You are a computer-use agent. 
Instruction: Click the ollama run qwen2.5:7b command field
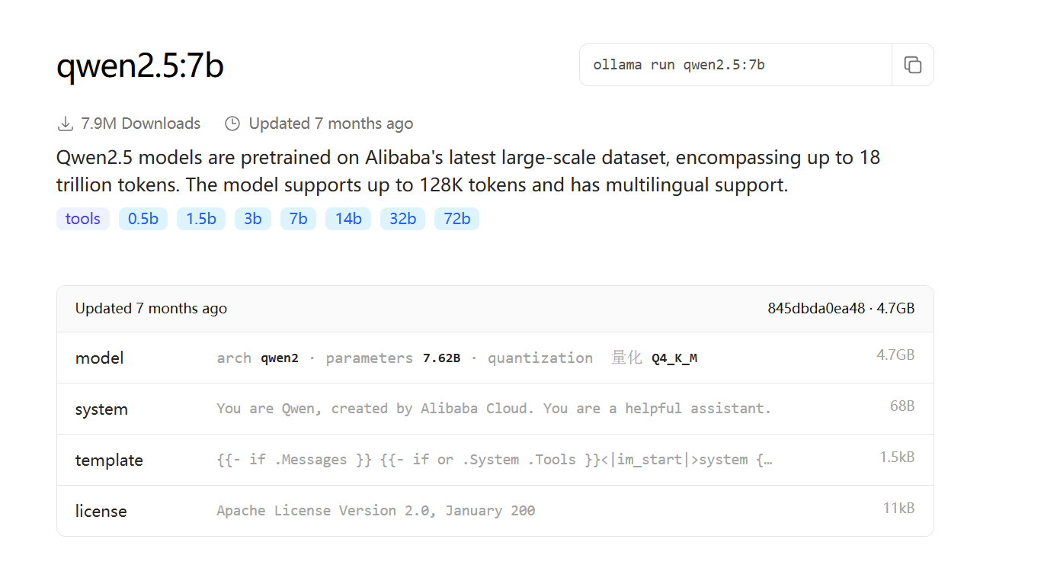point(735,65)
